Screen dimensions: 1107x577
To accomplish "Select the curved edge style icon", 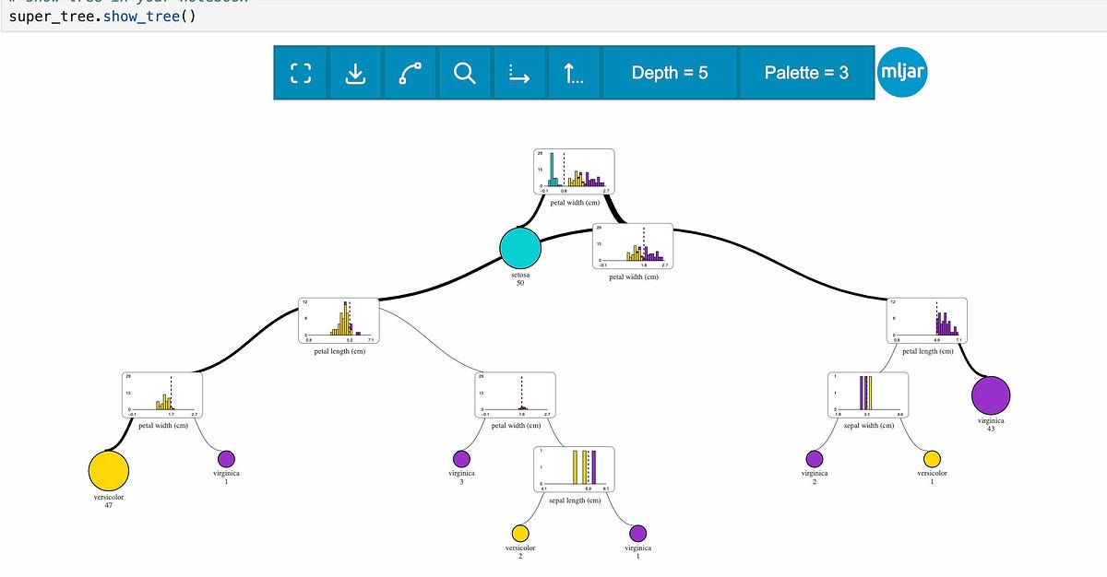I will [x=410, y=72].
